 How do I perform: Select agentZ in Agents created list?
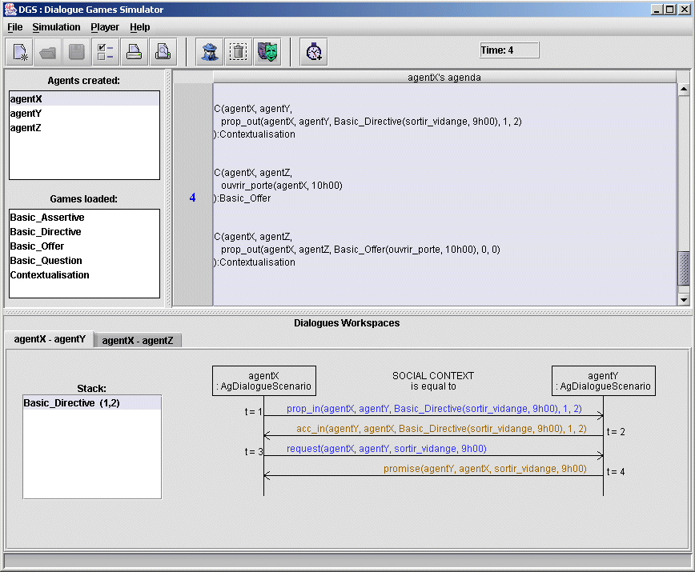[26, 128]
